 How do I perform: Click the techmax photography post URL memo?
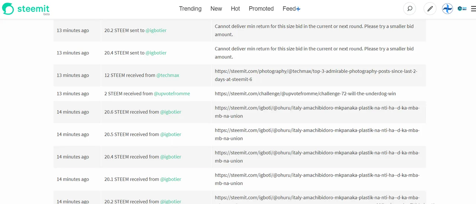coord(316,75)
